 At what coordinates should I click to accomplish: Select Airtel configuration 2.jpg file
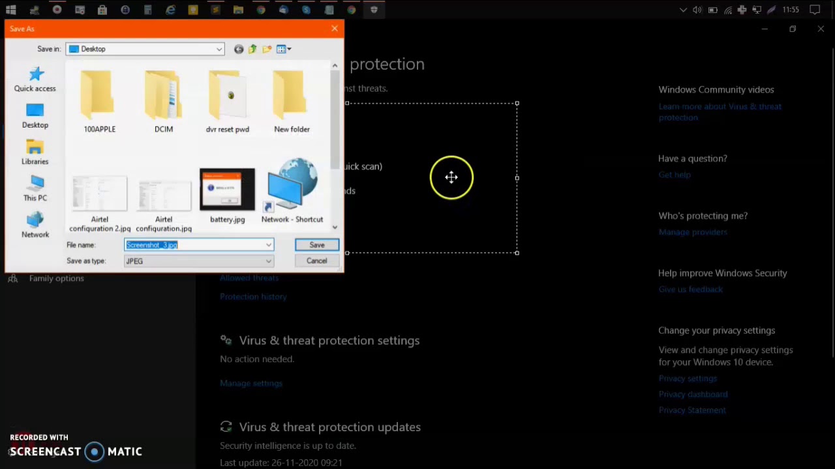pyautogui.click(x=100, y=203)
